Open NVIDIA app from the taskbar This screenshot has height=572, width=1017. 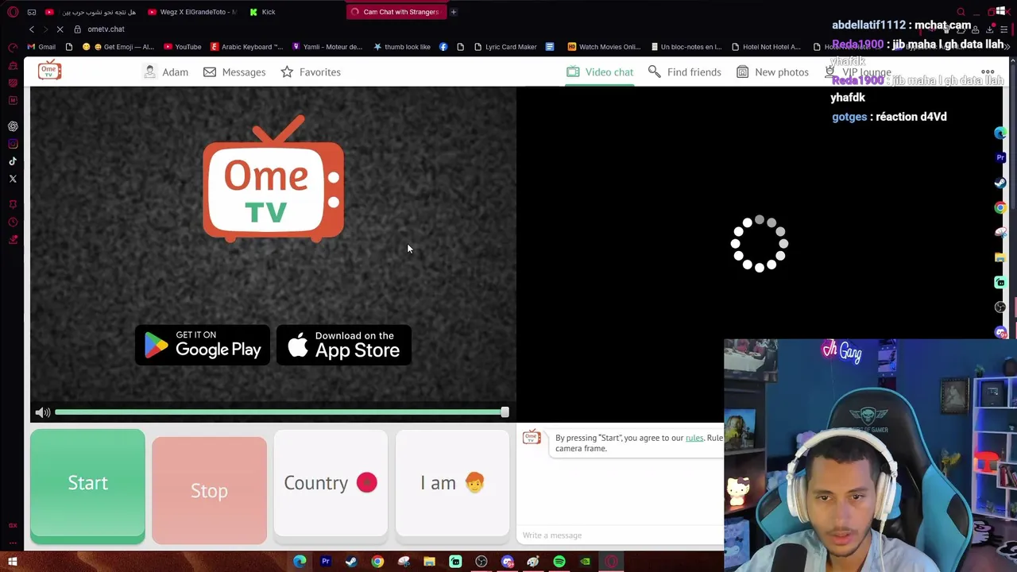586,562
